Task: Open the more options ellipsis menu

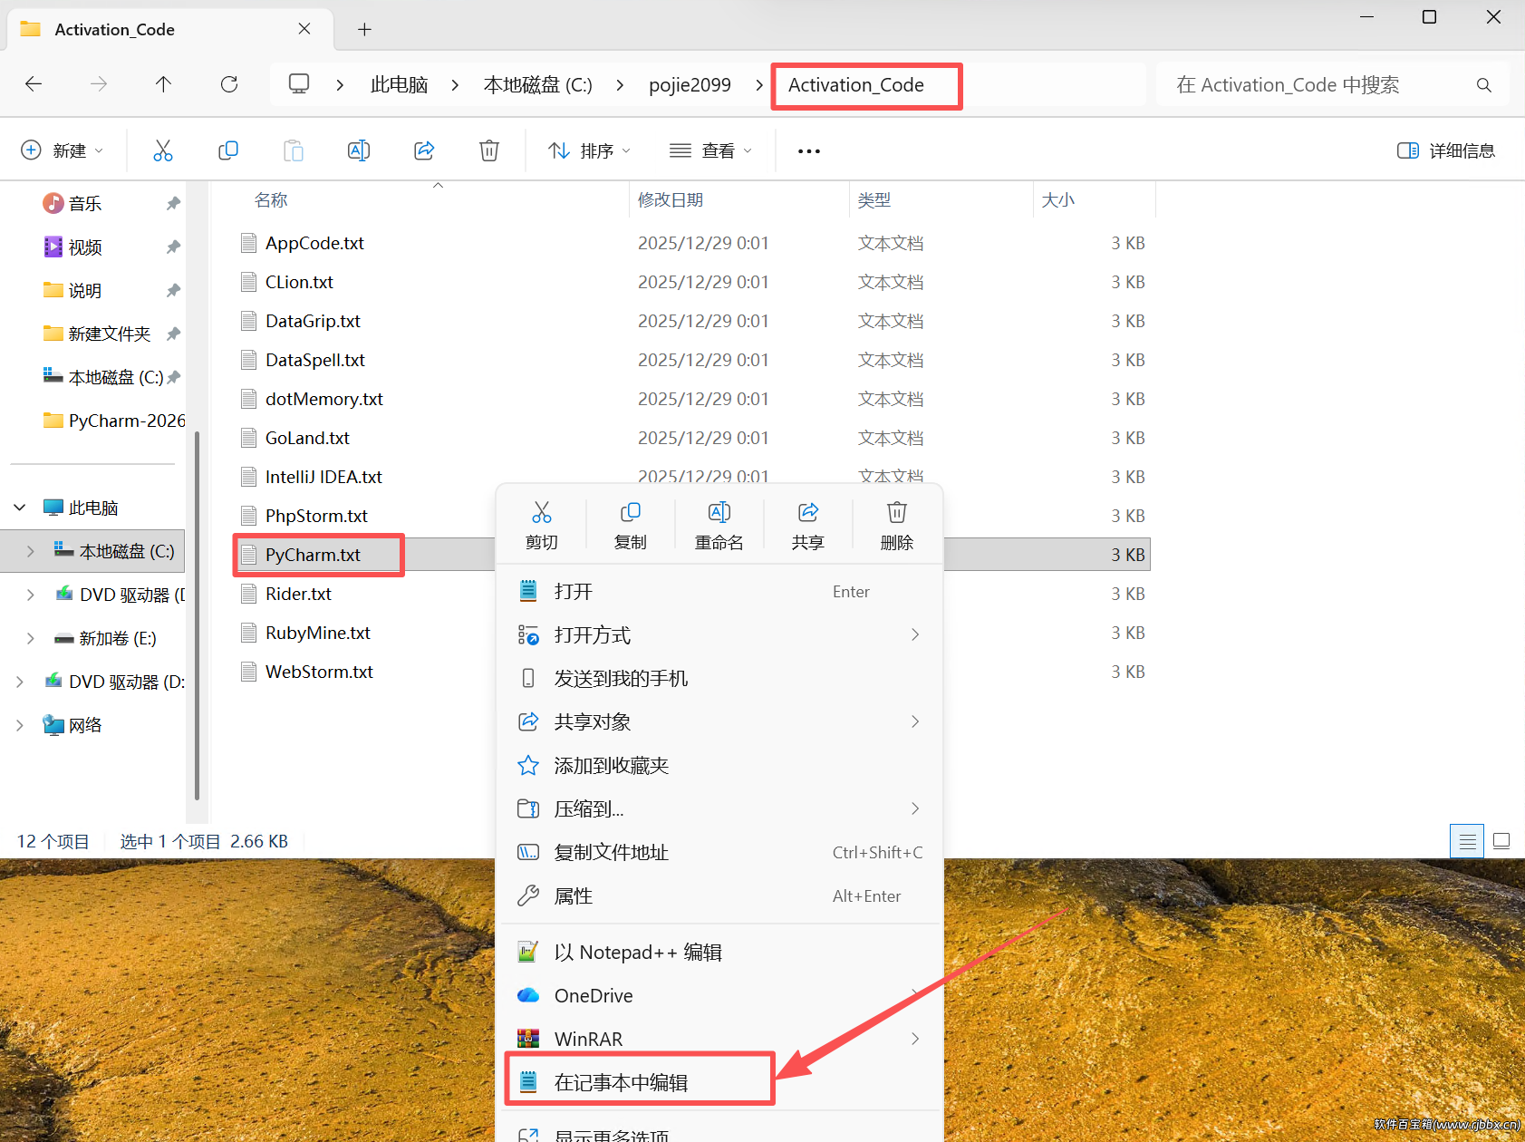Action: pyautogui.click(x=809, y=151)
